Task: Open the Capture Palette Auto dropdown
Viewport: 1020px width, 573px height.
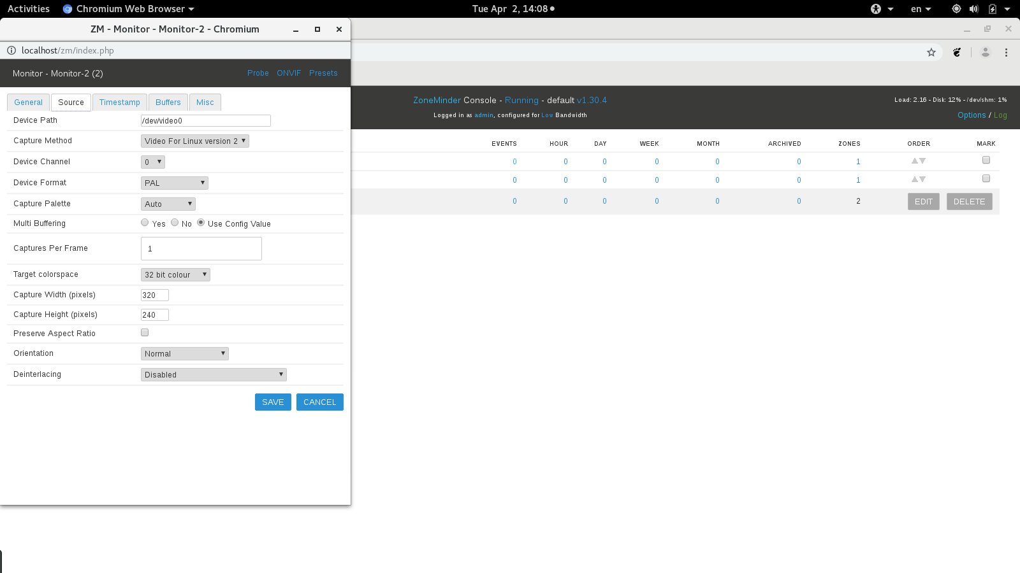Action: [168, 204]
